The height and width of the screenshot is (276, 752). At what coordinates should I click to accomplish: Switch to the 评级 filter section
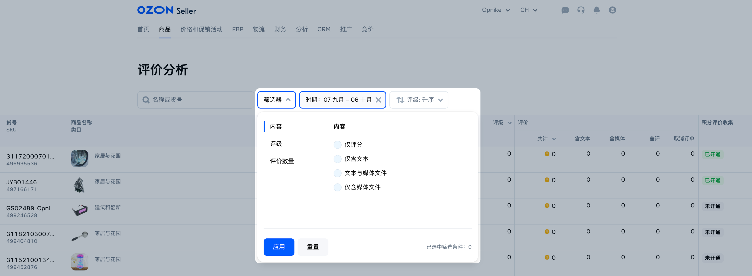(x=276, y=144)
